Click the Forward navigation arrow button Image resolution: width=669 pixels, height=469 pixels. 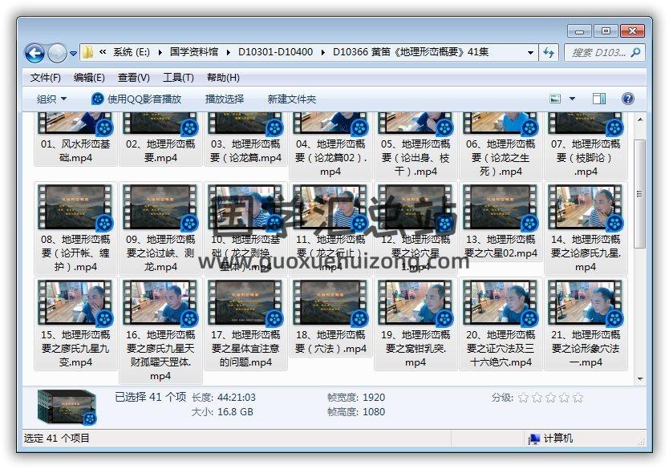(x=57, y=53)
